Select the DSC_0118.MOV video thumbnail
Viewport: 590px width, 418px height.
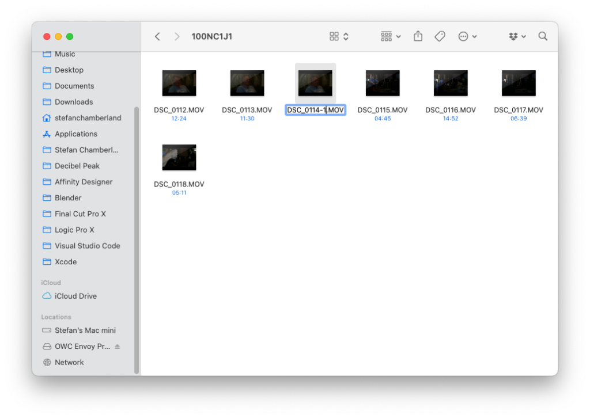179,157
